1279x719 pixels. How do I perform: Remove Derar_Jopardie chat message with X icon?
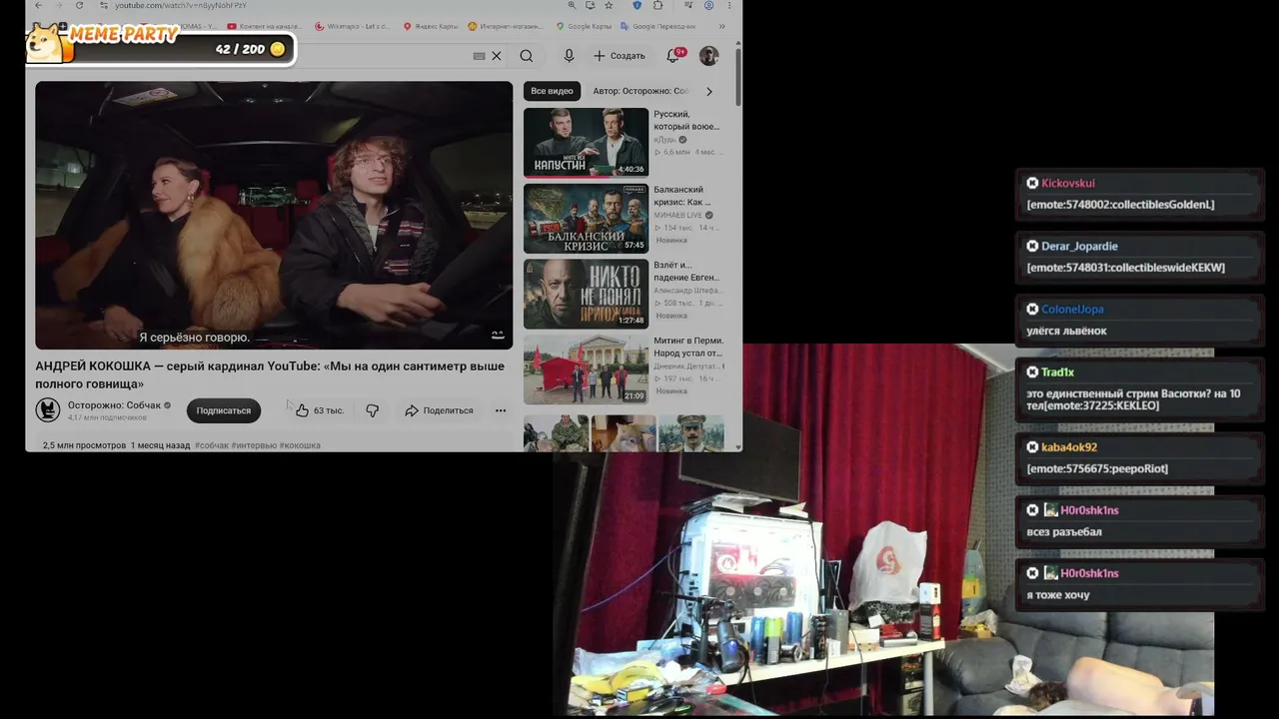click(1032, 246)
